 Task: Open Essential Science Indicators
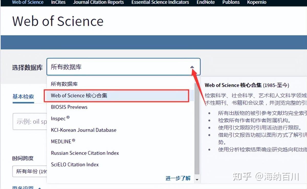click(x=160, y=2)
